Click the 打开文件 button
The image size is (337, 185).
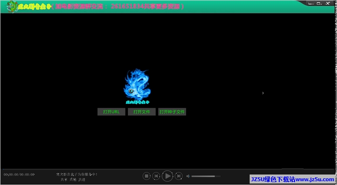click(x=142, y=112)
